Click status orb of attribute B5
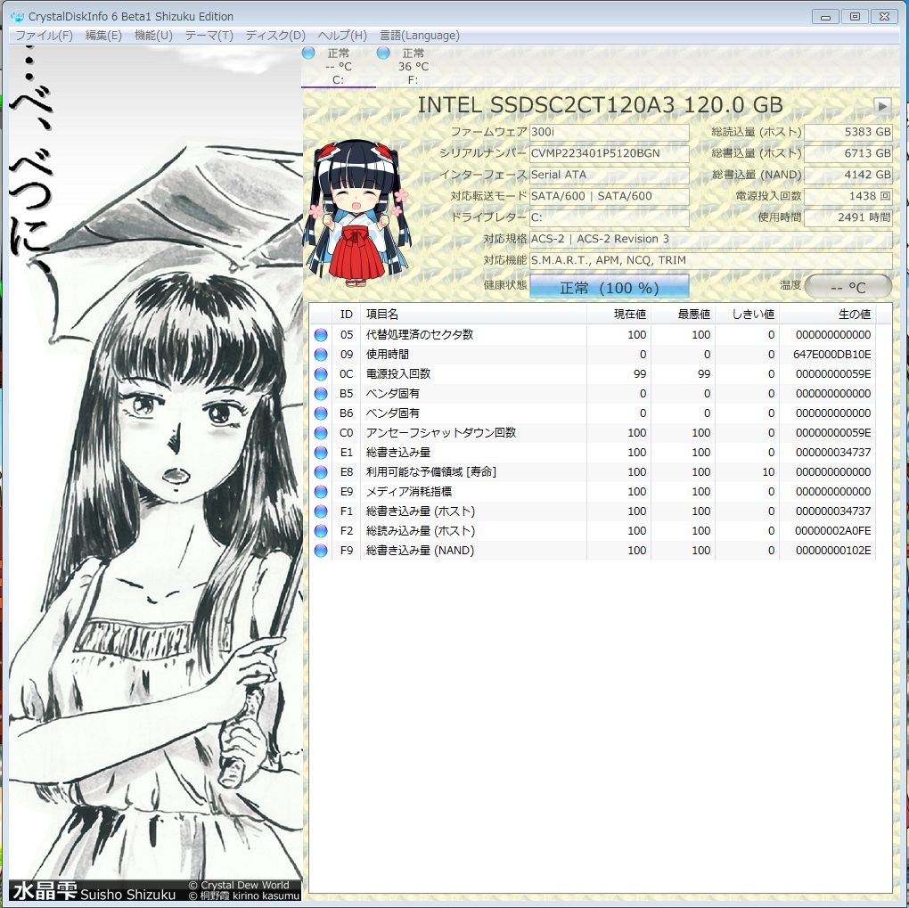909x908 pixels. point(321,394)
